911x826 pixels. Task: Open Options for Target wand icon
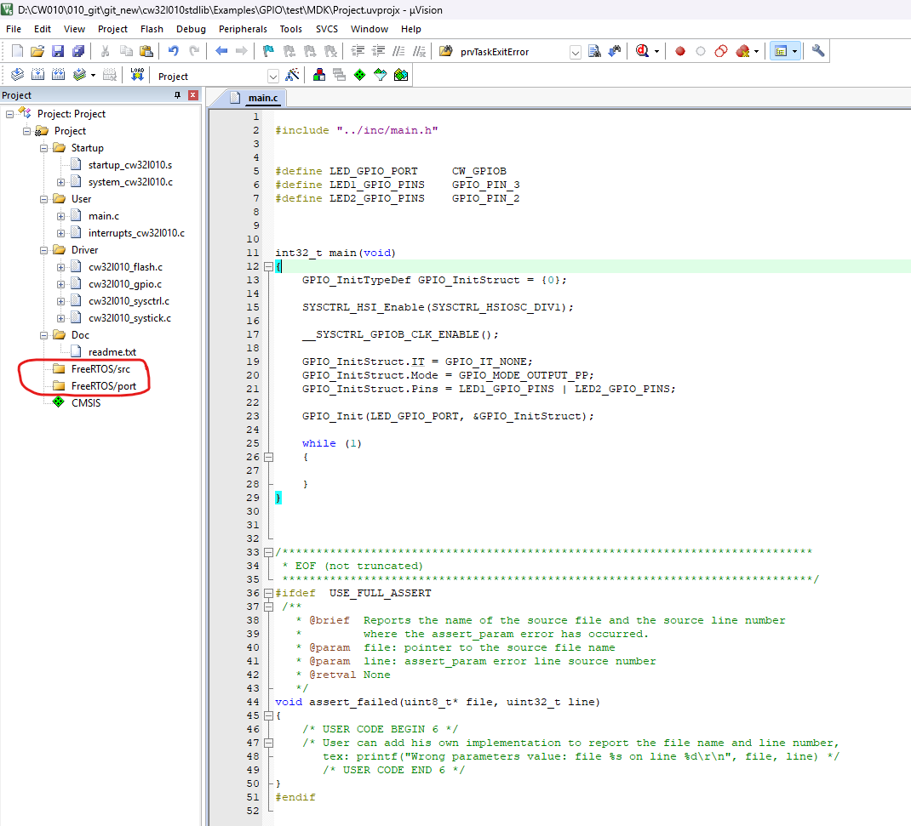pyautogui.click(x=293, y=75)
